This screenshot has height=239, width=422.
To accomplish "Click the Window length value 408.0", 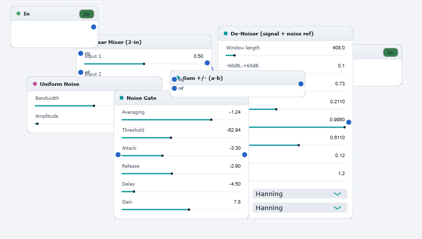I will click(339, 48).
